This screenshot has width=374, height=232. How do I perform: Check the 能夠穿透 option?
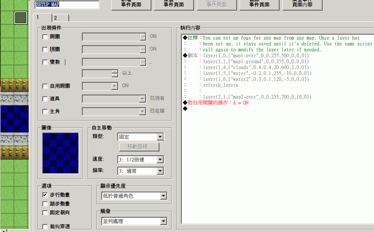(45, 227)
